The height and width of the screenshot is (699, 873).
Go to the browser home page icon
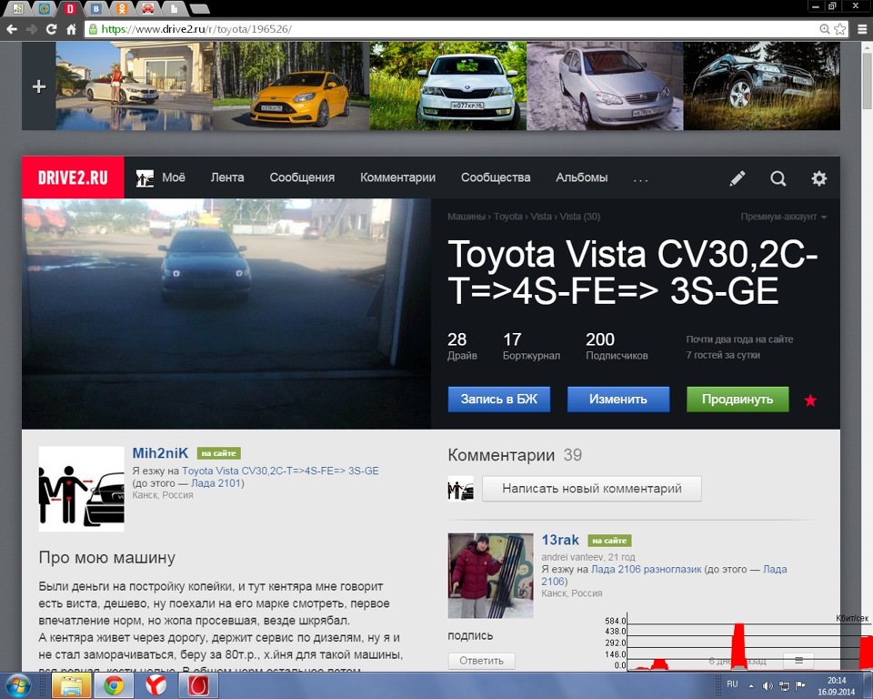click(x=71, y=29)
